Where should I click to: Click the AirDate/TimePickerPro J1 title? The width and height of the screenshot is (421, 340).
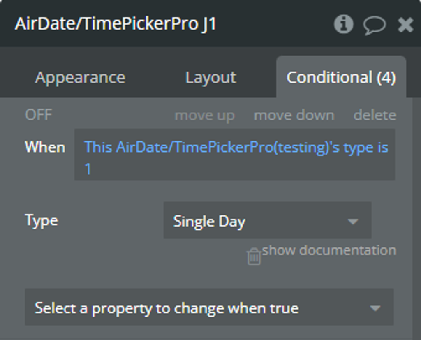[116, 24]
